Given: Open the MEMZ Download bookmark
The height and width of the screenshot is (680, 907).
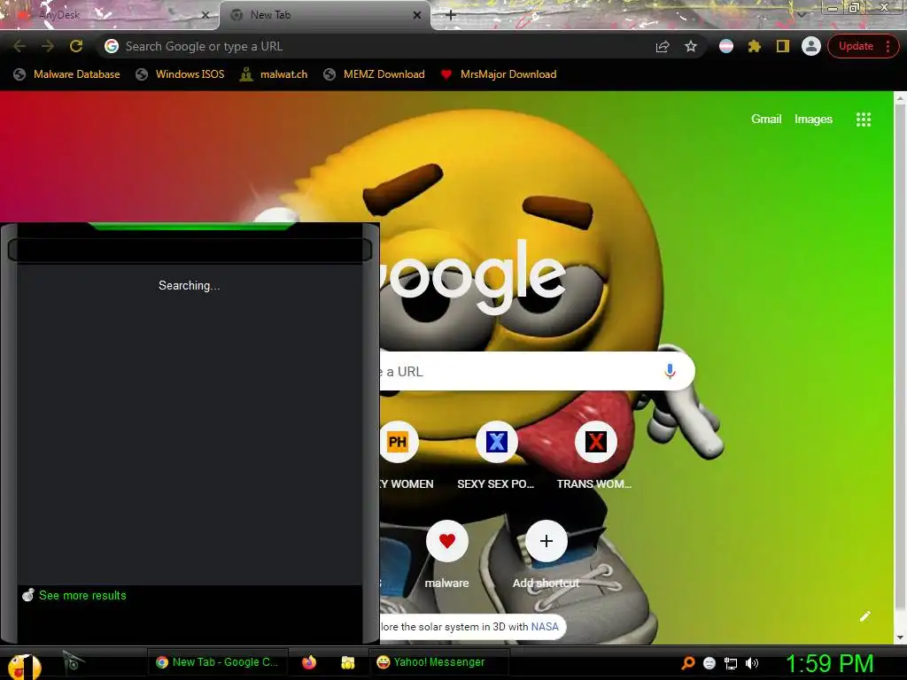Looking at the screenshot, I should click(x=375, y=74).
